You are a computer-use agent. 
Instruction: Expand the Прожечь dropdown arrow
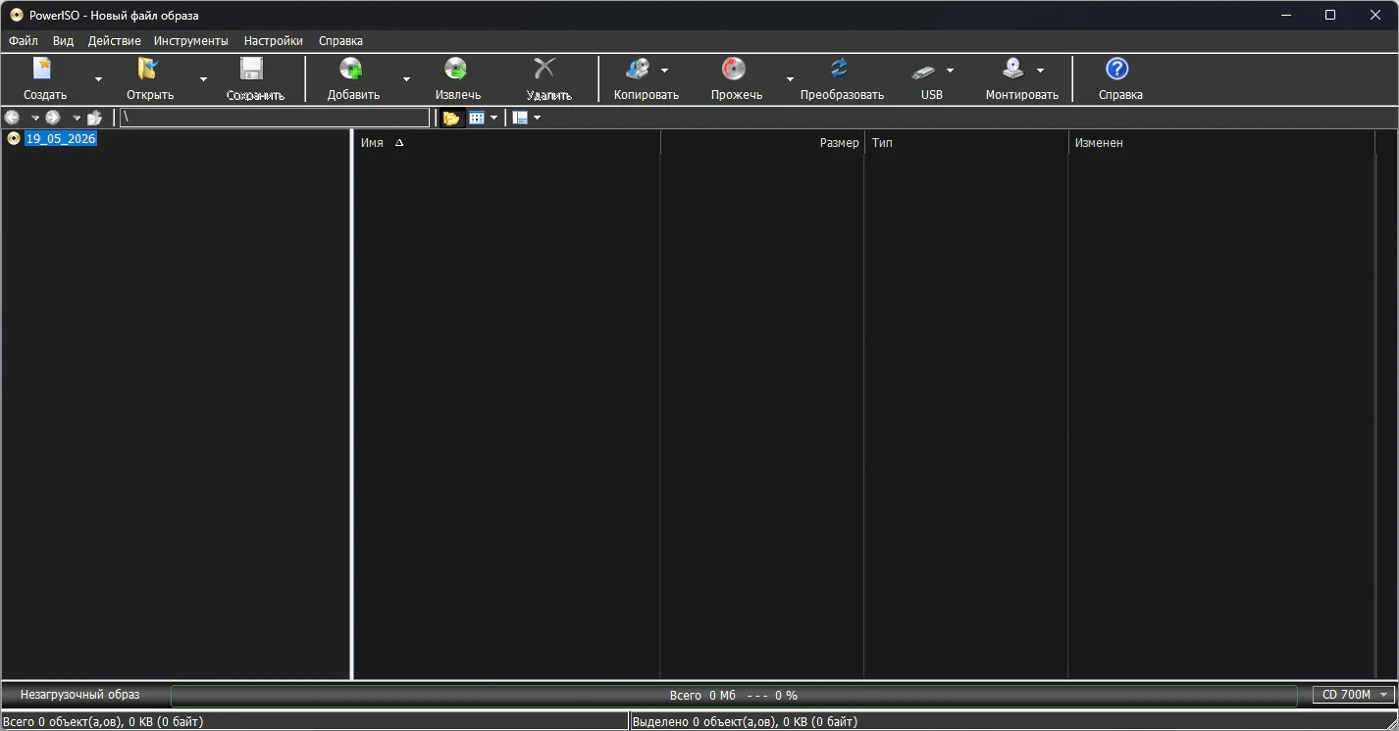coord(790,79)
